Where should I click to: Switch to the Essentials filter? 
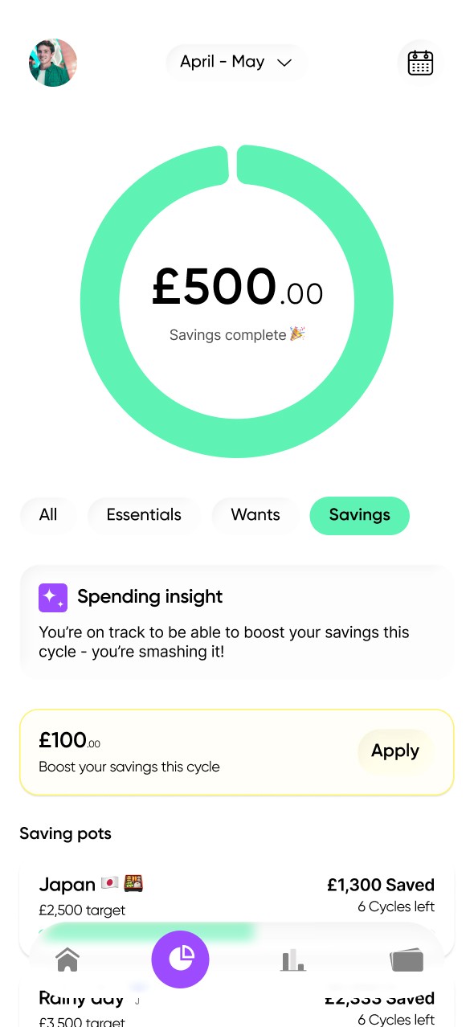[144, 515]
